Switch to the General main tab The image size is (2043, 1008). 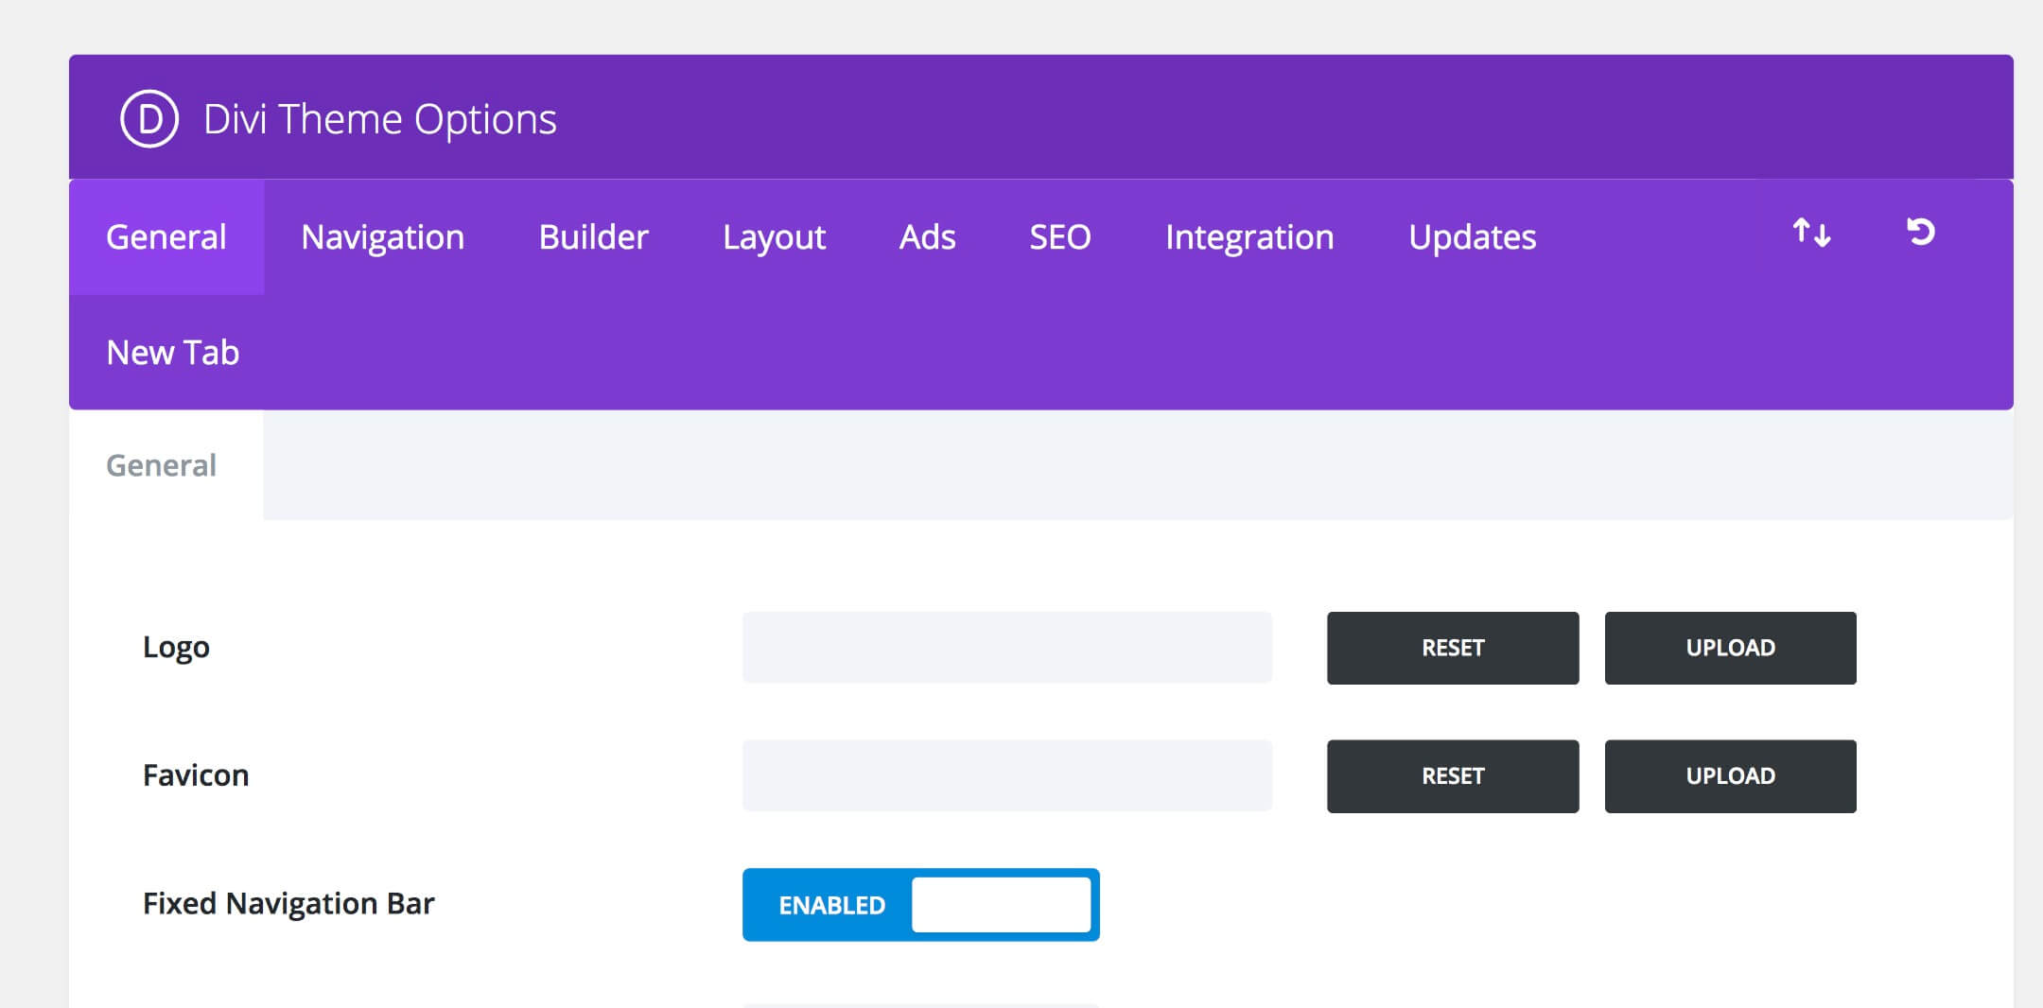pos(166,236)
